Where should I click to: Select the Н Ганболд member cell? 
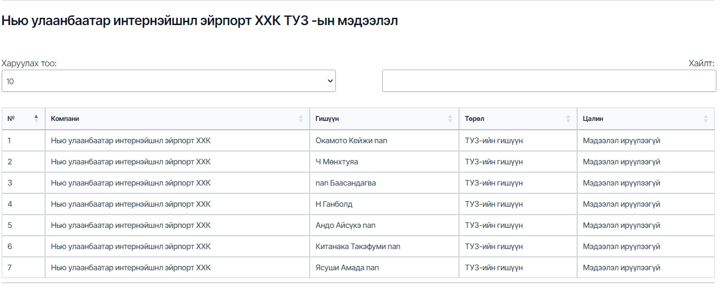tap(334, 204)
